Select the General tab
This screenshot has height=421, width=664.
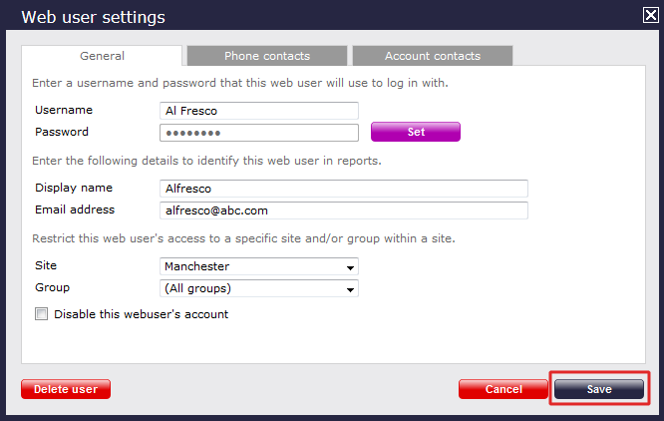tap(102, 56)
